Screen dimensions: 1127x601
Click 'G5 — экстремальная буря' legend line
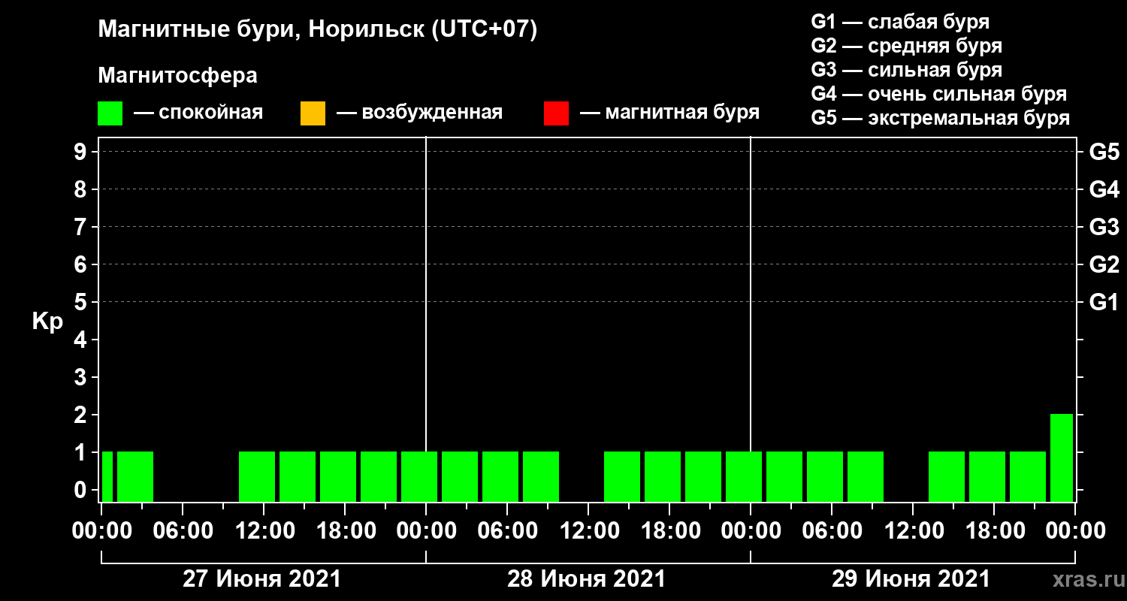pyautogui.click(x=941, y=118)
